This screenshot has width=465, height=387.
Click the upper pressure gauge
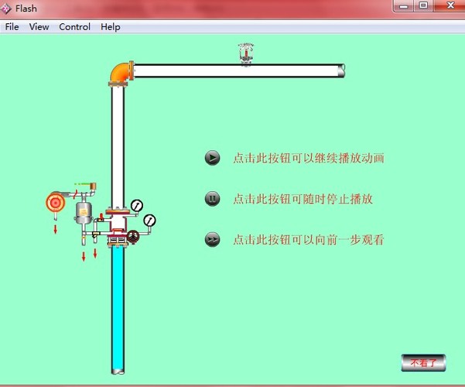pos(137,206)
